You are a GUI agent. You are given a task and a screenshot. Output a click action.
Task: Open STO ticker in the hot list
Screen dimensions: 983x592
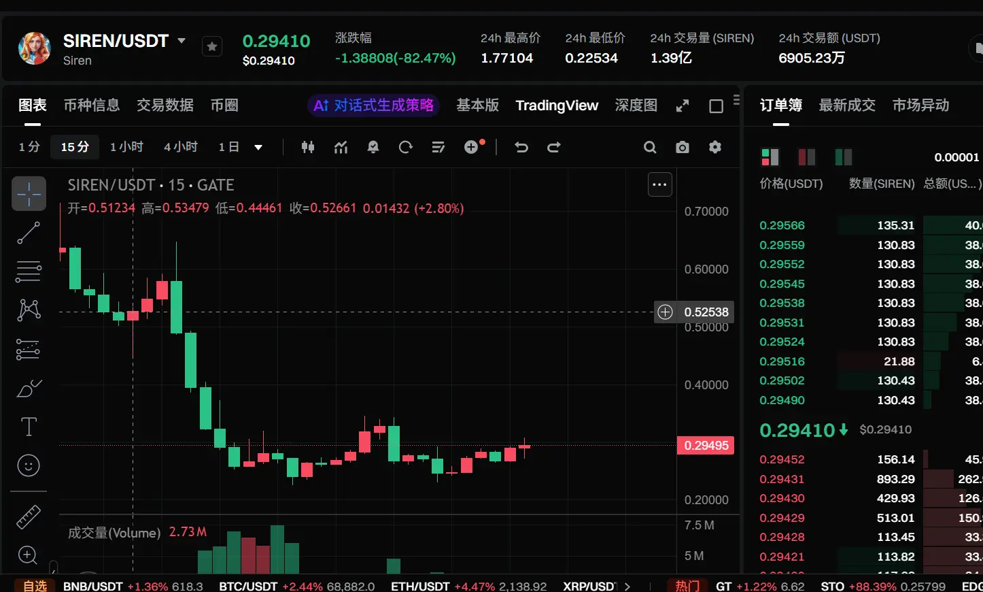[883, 586]
